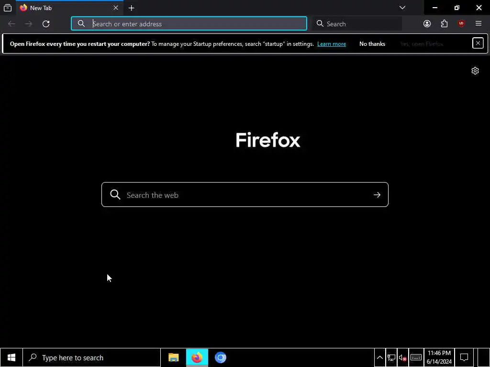The height and width of the screenshot is (367, 490).
Task: Click the Search the web box
Action: point(245,195)
